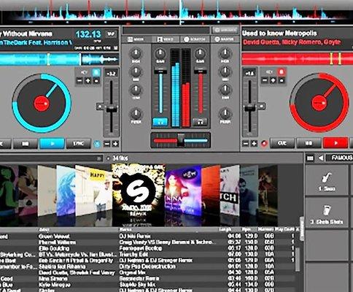The image size is (353, 292).
Task: Click the red circular icon beside right CUE
Action: (x=264, y=144)
